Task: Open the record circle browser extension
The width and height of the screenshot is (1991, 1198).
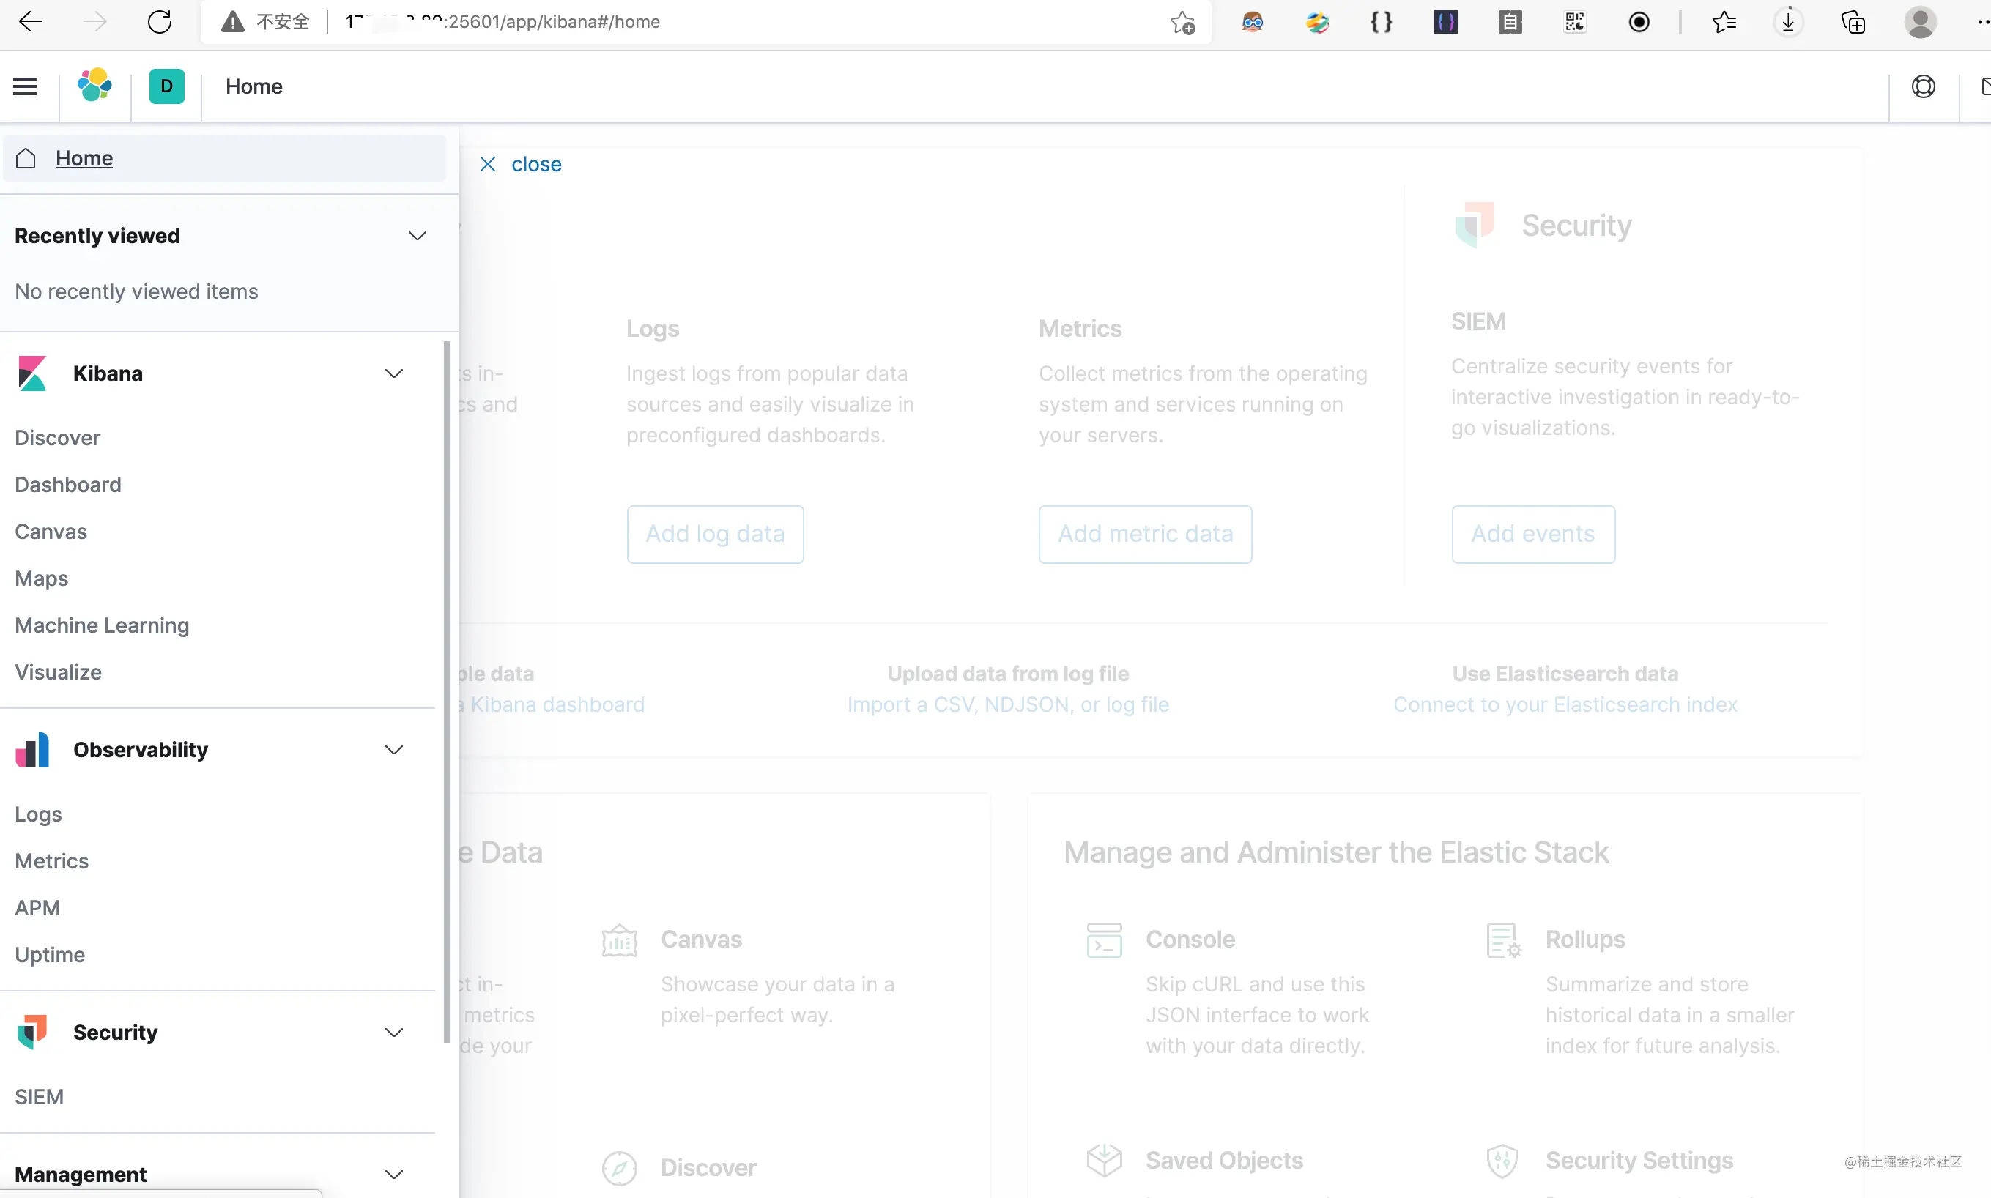Action: point(1639,22)
